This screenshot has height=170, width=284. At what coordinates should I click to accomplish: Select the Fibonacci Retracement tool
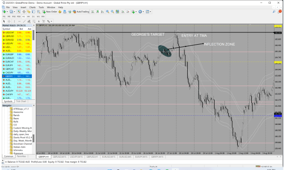coord(34,21)
